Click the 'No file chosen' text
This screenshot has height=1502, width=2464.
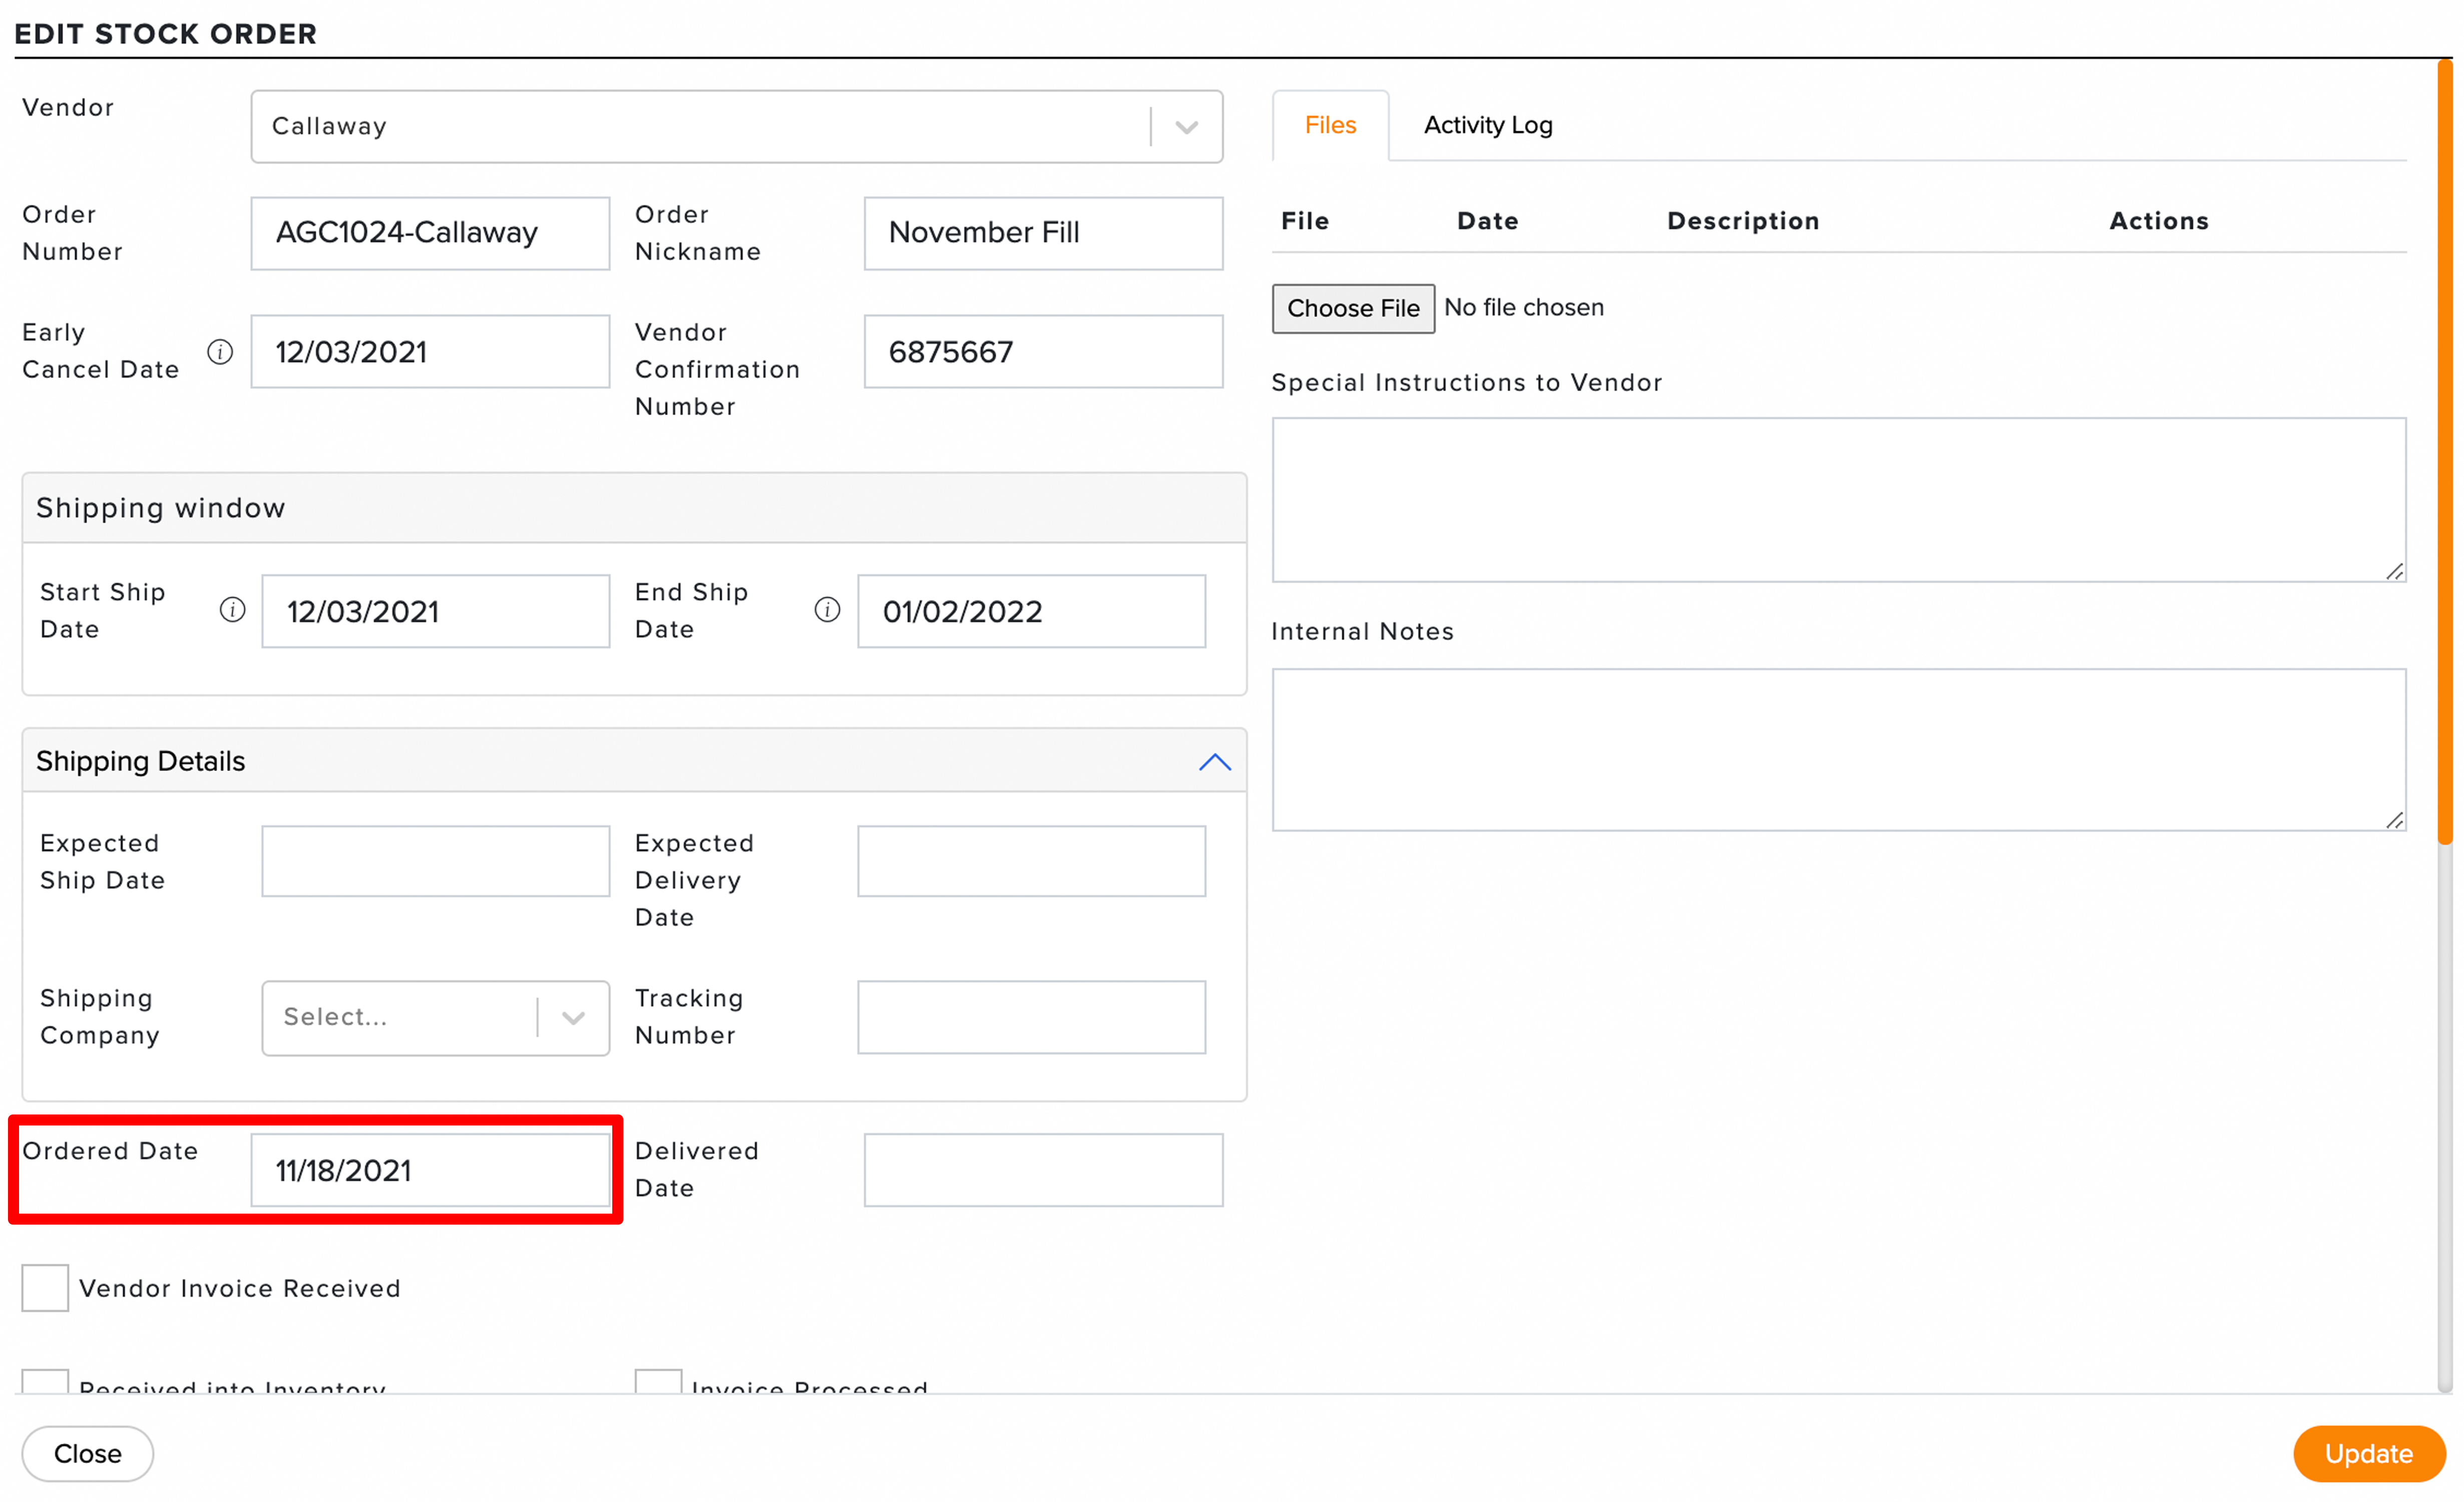tap(1524, 307)
